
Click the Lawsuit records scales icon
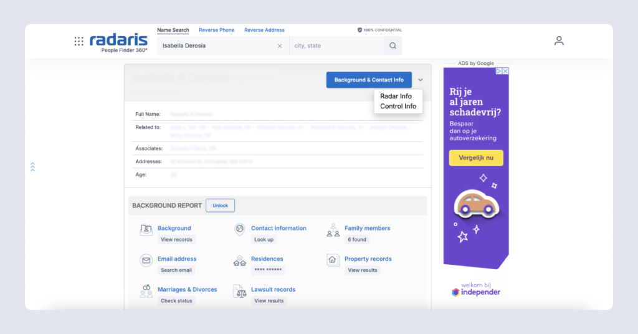239,291
